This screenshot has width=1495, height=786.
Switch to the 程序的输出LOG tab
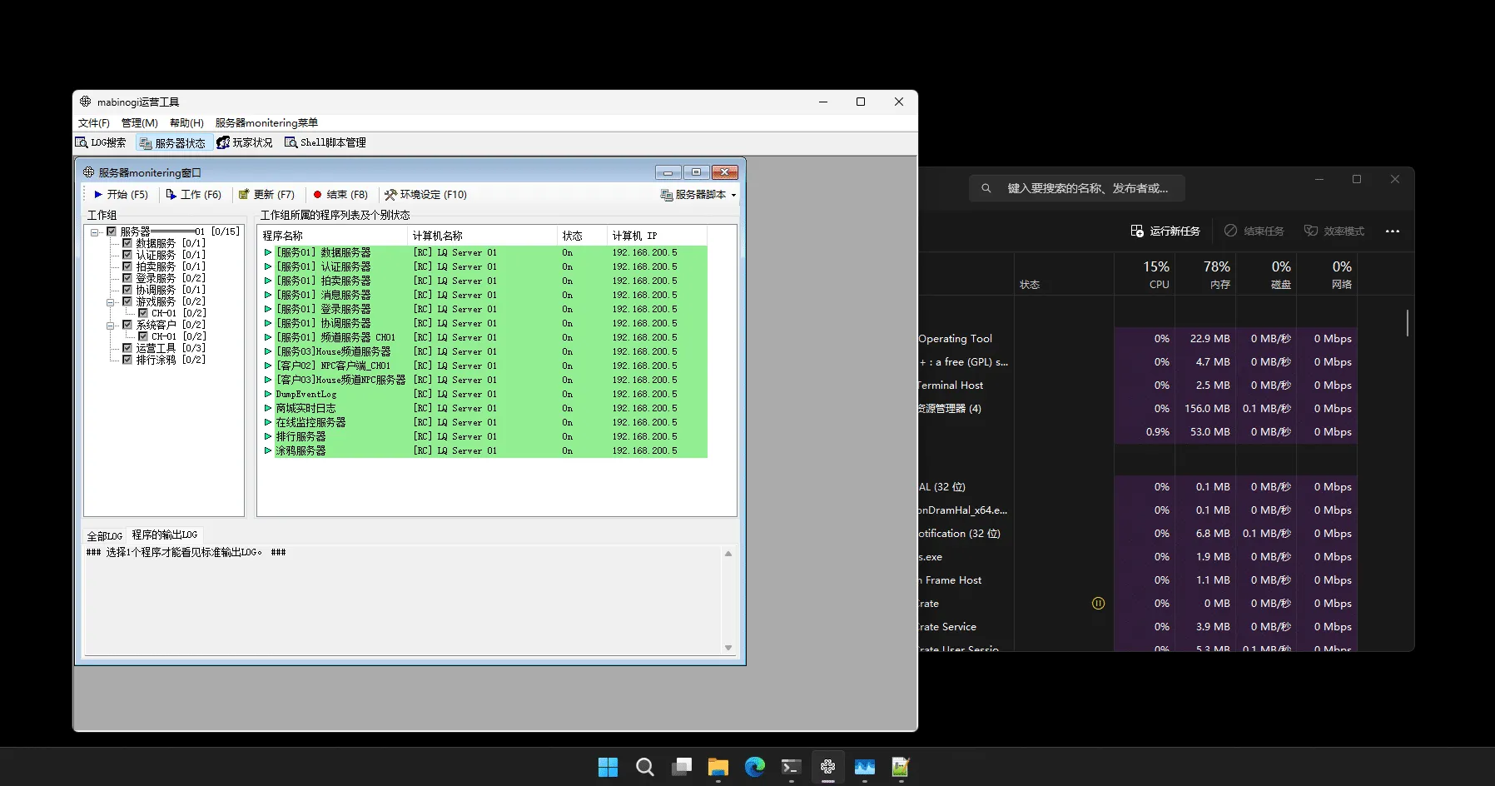coord(165,535)
